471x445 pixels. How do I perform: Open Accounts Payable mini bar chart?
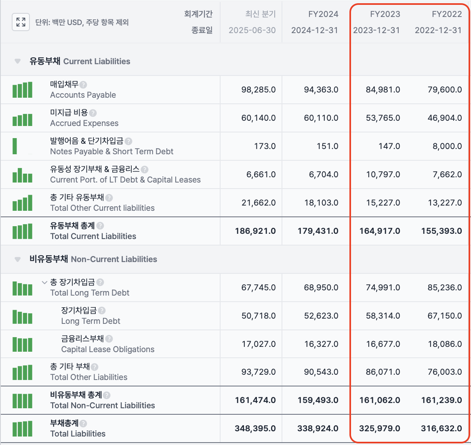tap(22, 90)
